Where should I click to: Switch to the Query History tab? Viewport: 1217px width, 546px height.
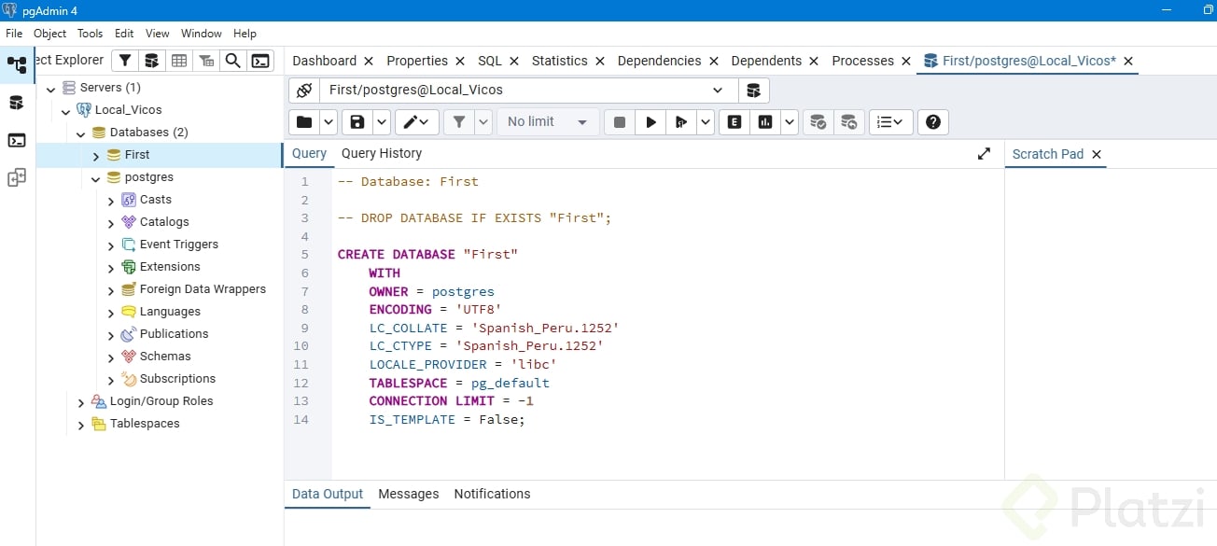381,154
